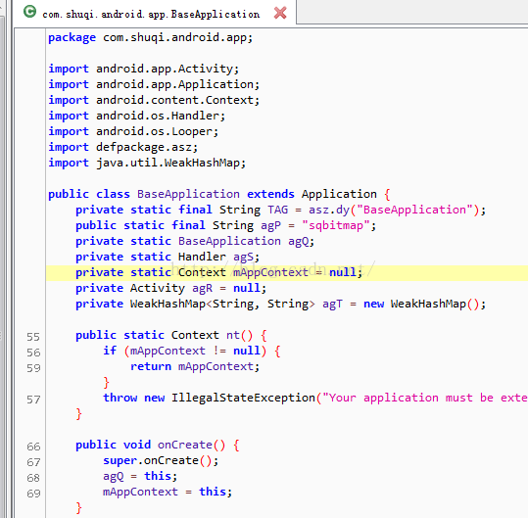Screen dimensions: 528x518
Task: Click line number 55 in gutter
Action: (x=33, y=337)
